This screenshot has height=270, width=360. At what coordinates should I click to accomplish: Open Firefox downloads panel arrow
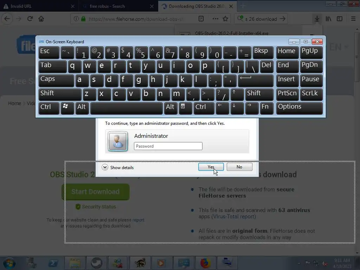tap(317, 19)
